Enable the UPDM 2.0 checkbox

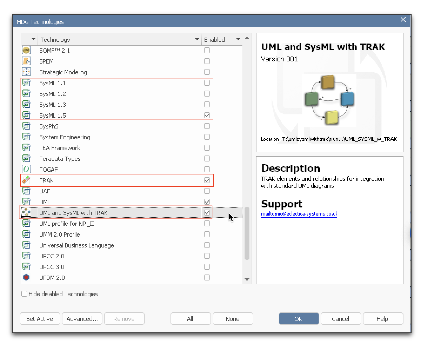pos(207,277)
